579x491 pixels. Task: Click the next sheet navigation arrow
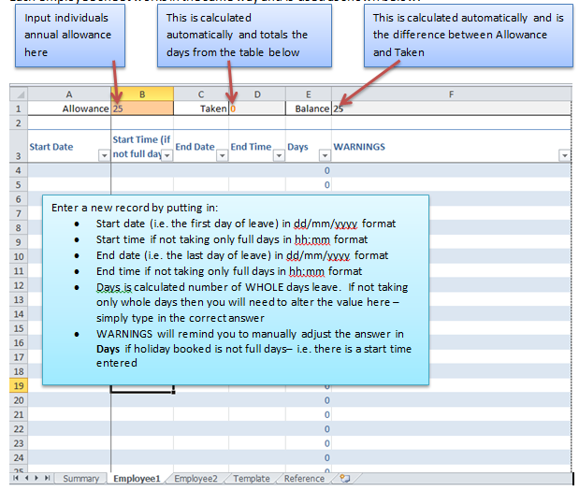tap(36, 479)
